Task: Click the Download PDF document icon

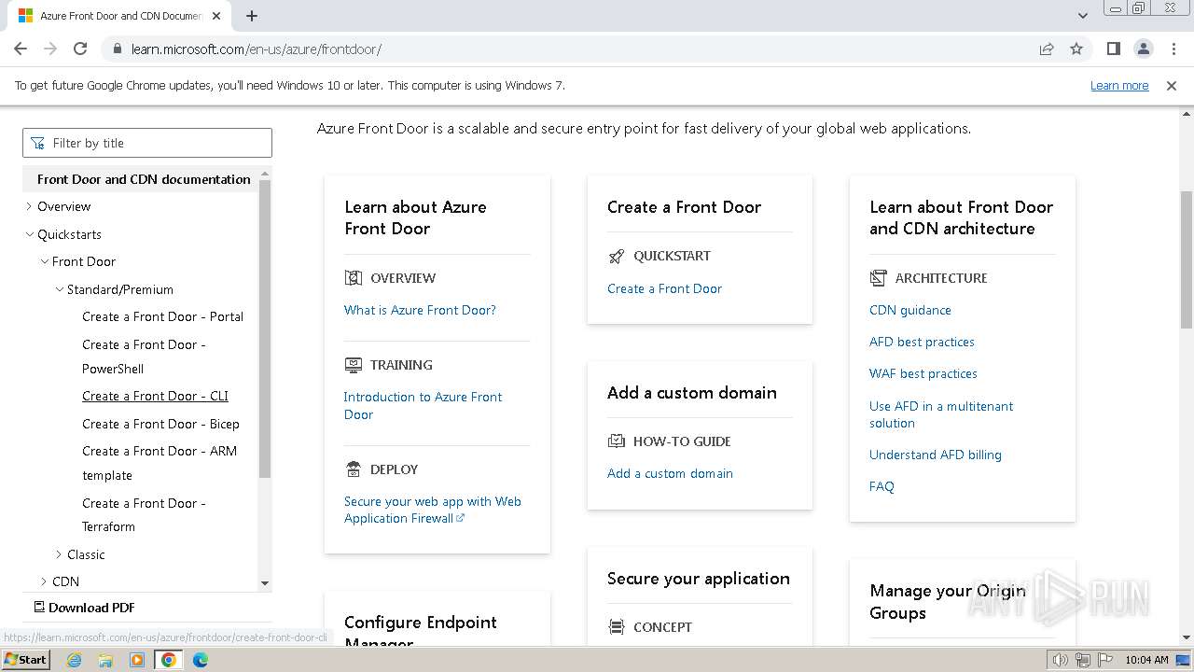Action: [39, 607]
